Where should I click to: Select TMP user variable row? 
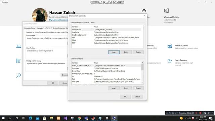click(x=106, y=43)
